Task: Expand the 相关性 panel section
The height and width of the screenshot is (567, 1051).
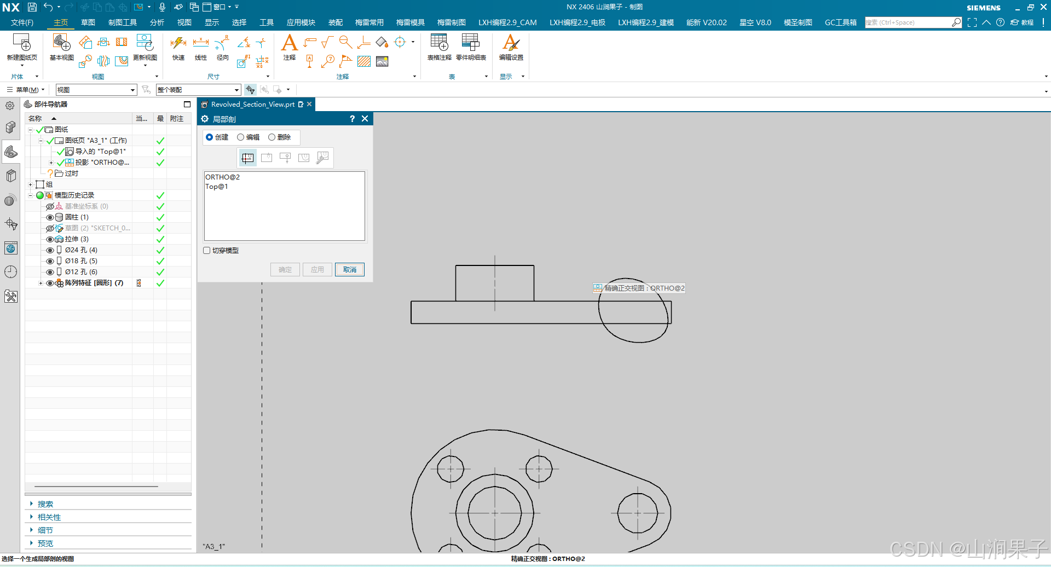Action: click(x=49, y=517)
